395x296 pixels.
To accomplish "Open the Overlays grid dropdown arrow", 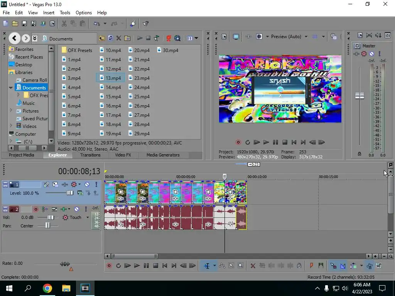I will click(323, 37).
